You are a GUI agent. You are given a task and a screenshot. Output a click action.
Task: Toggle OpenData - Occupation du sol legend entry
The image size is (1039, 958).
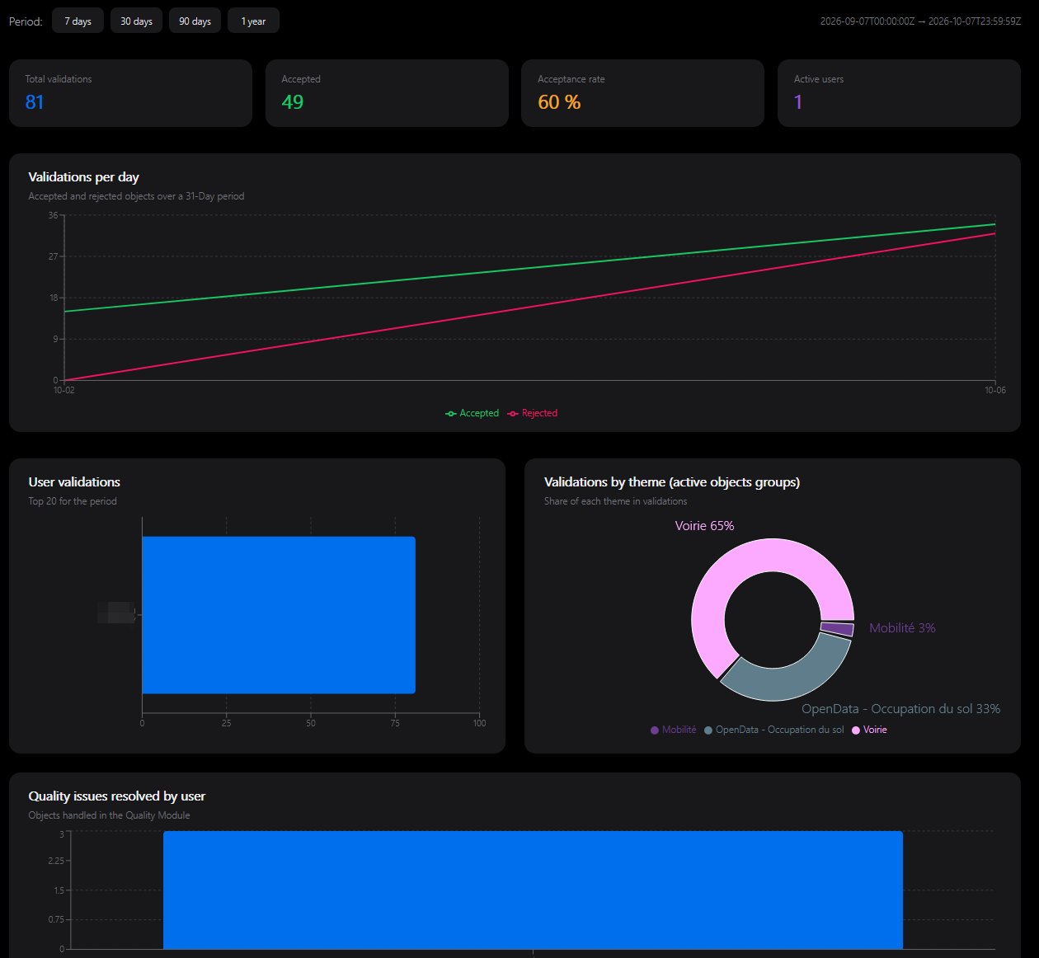pos(774,730)
